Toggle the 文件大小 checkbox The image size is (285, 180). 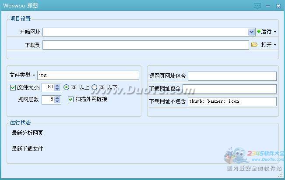[13, 88]
